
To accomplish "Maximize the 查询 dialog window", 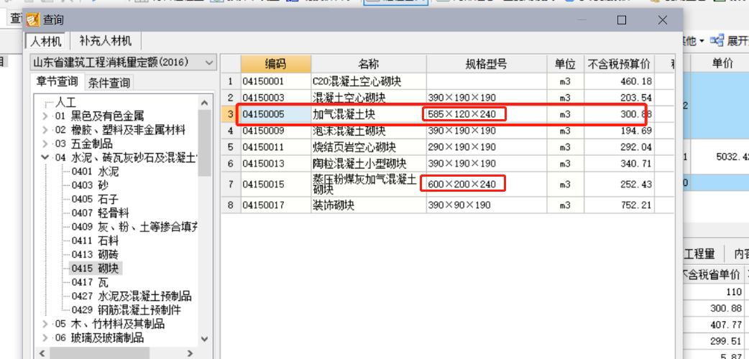I will (621, 20).
